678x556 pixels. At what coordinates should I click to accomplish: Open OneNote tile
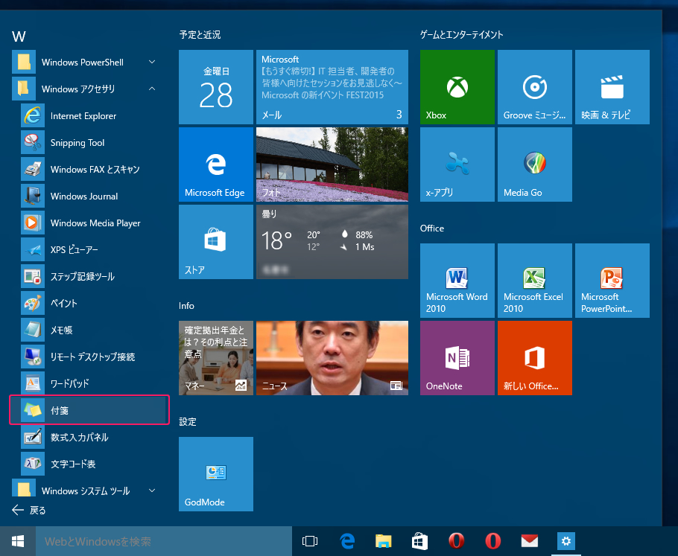click(x=457, y=358)
